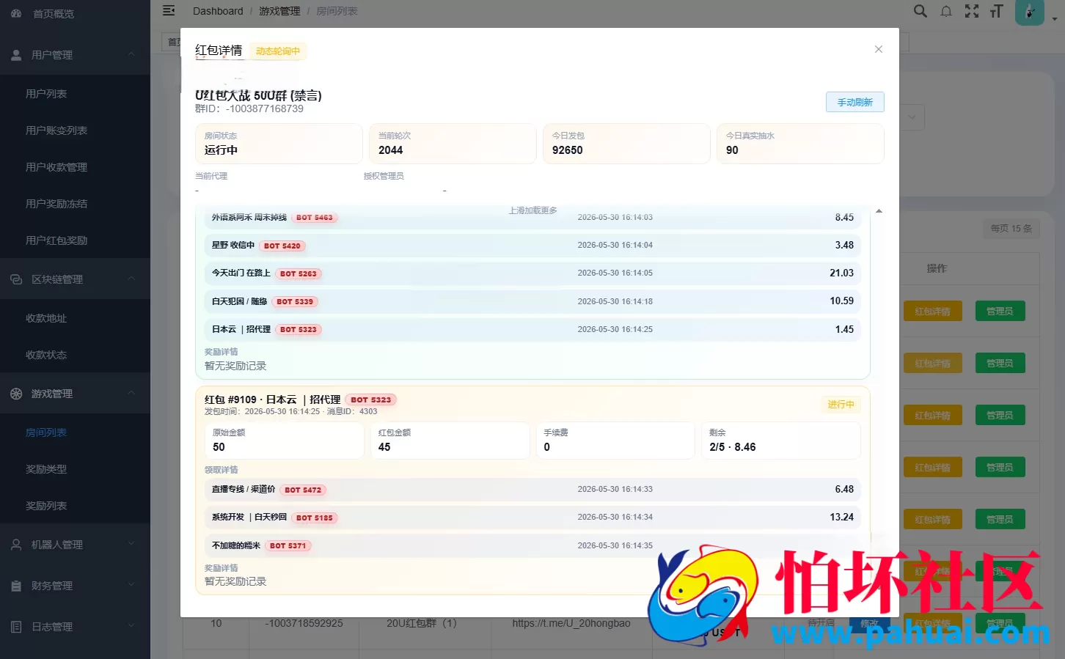Click the first 管理员 button in table
This screenshot has height=659, width=1065.
pos(1000,312)
